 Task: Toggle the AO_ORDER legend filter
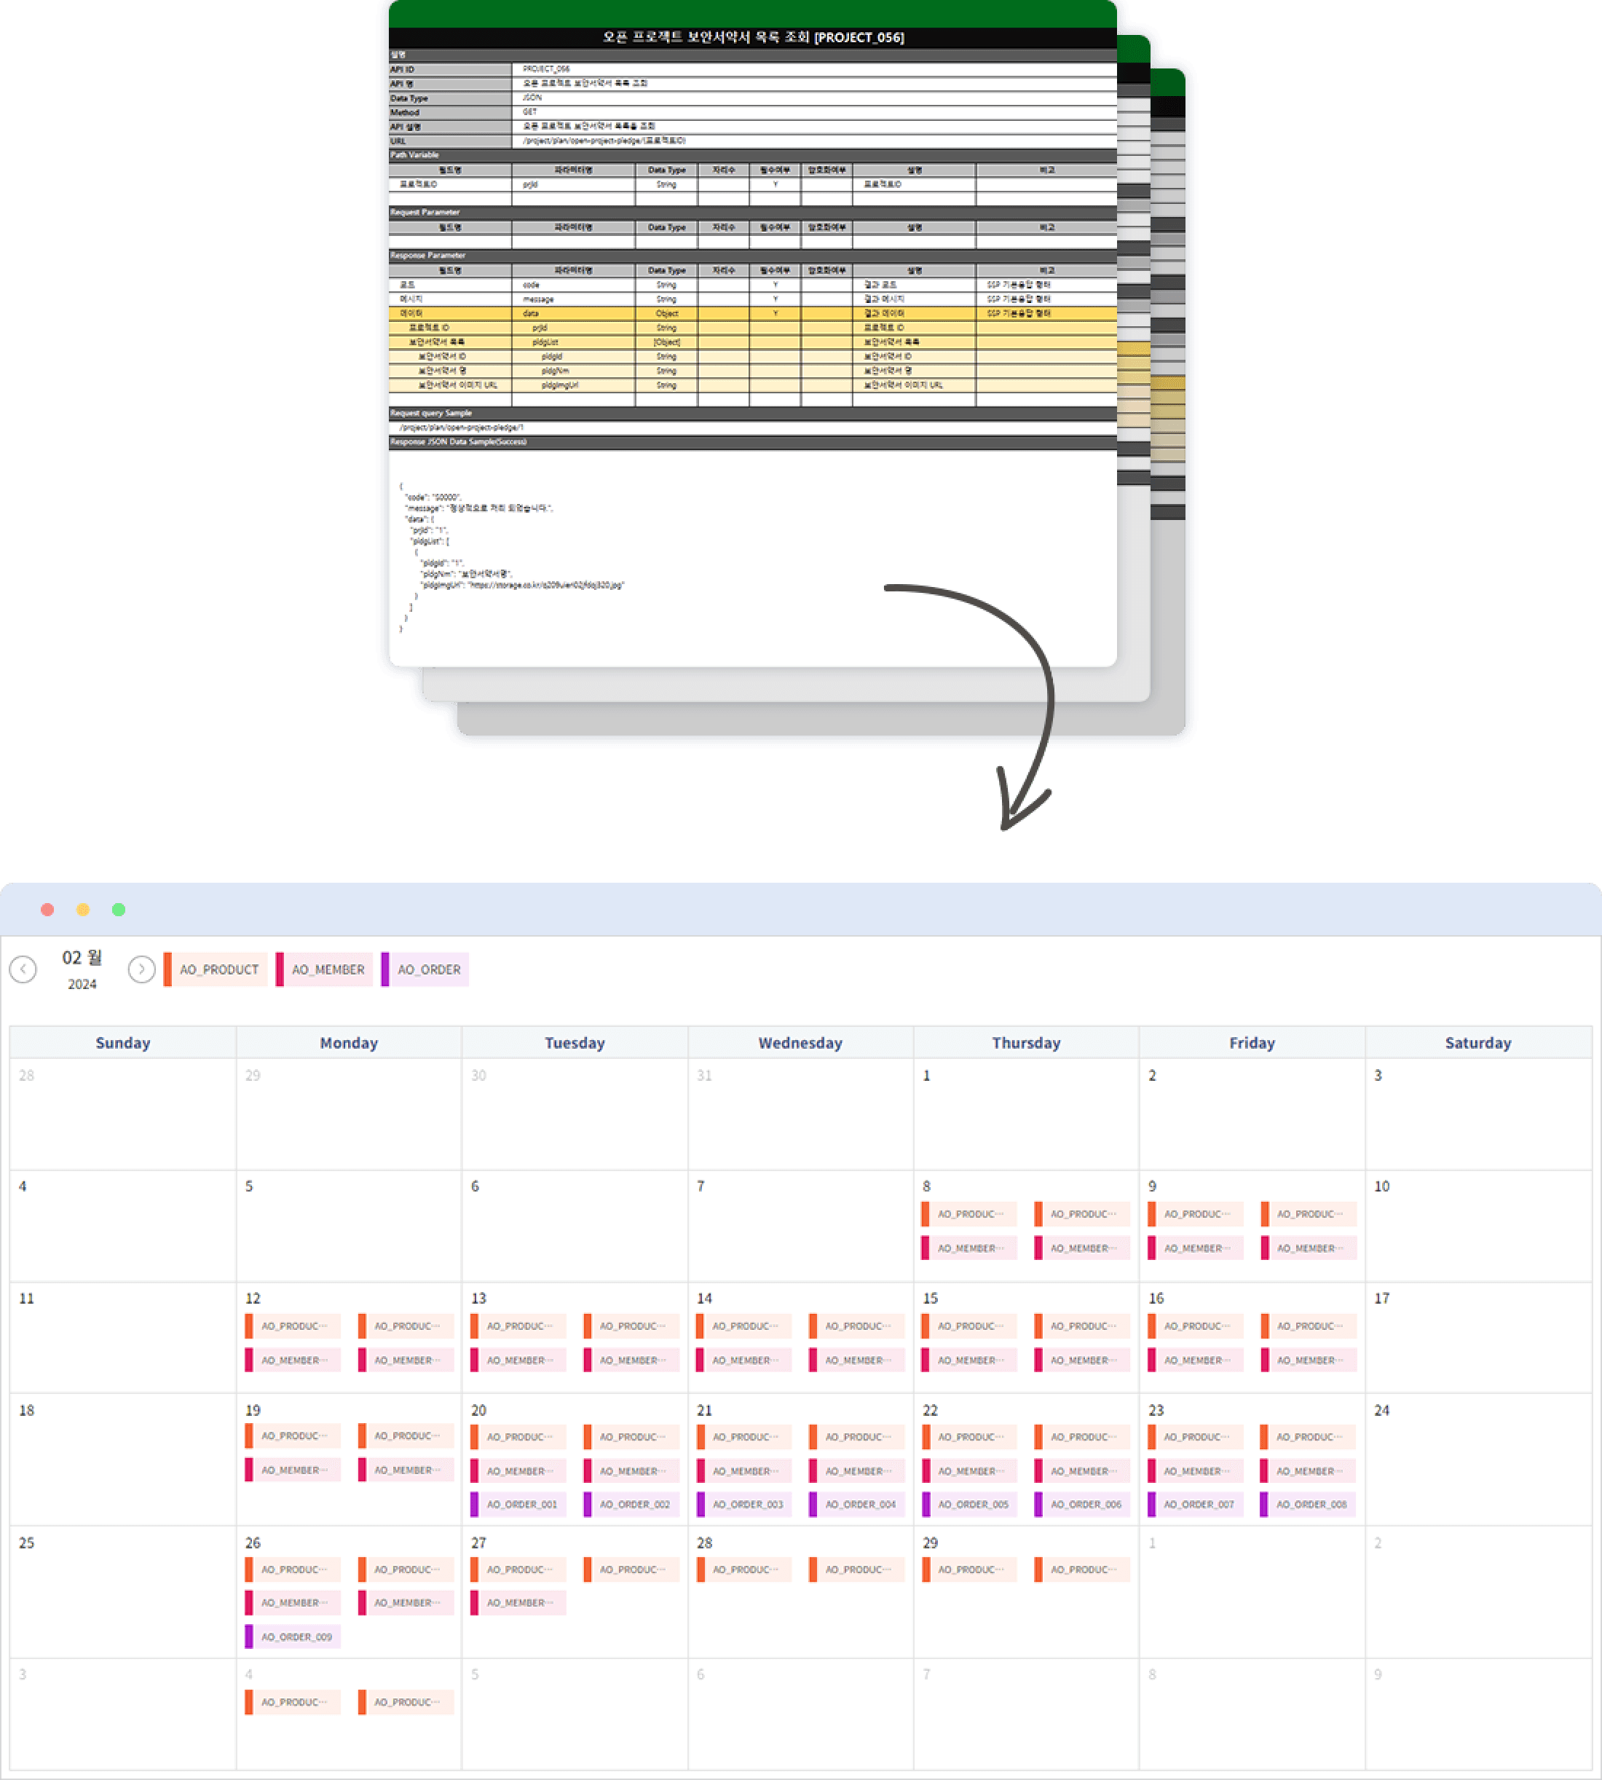(425, 969)
